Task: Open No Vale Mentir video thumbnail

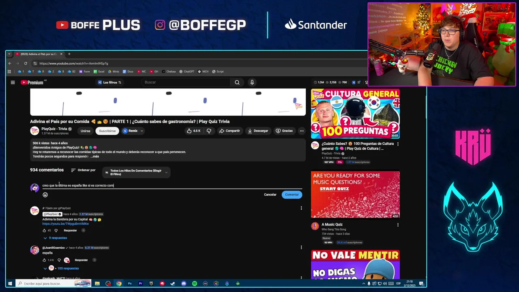Action: [355, 265]
